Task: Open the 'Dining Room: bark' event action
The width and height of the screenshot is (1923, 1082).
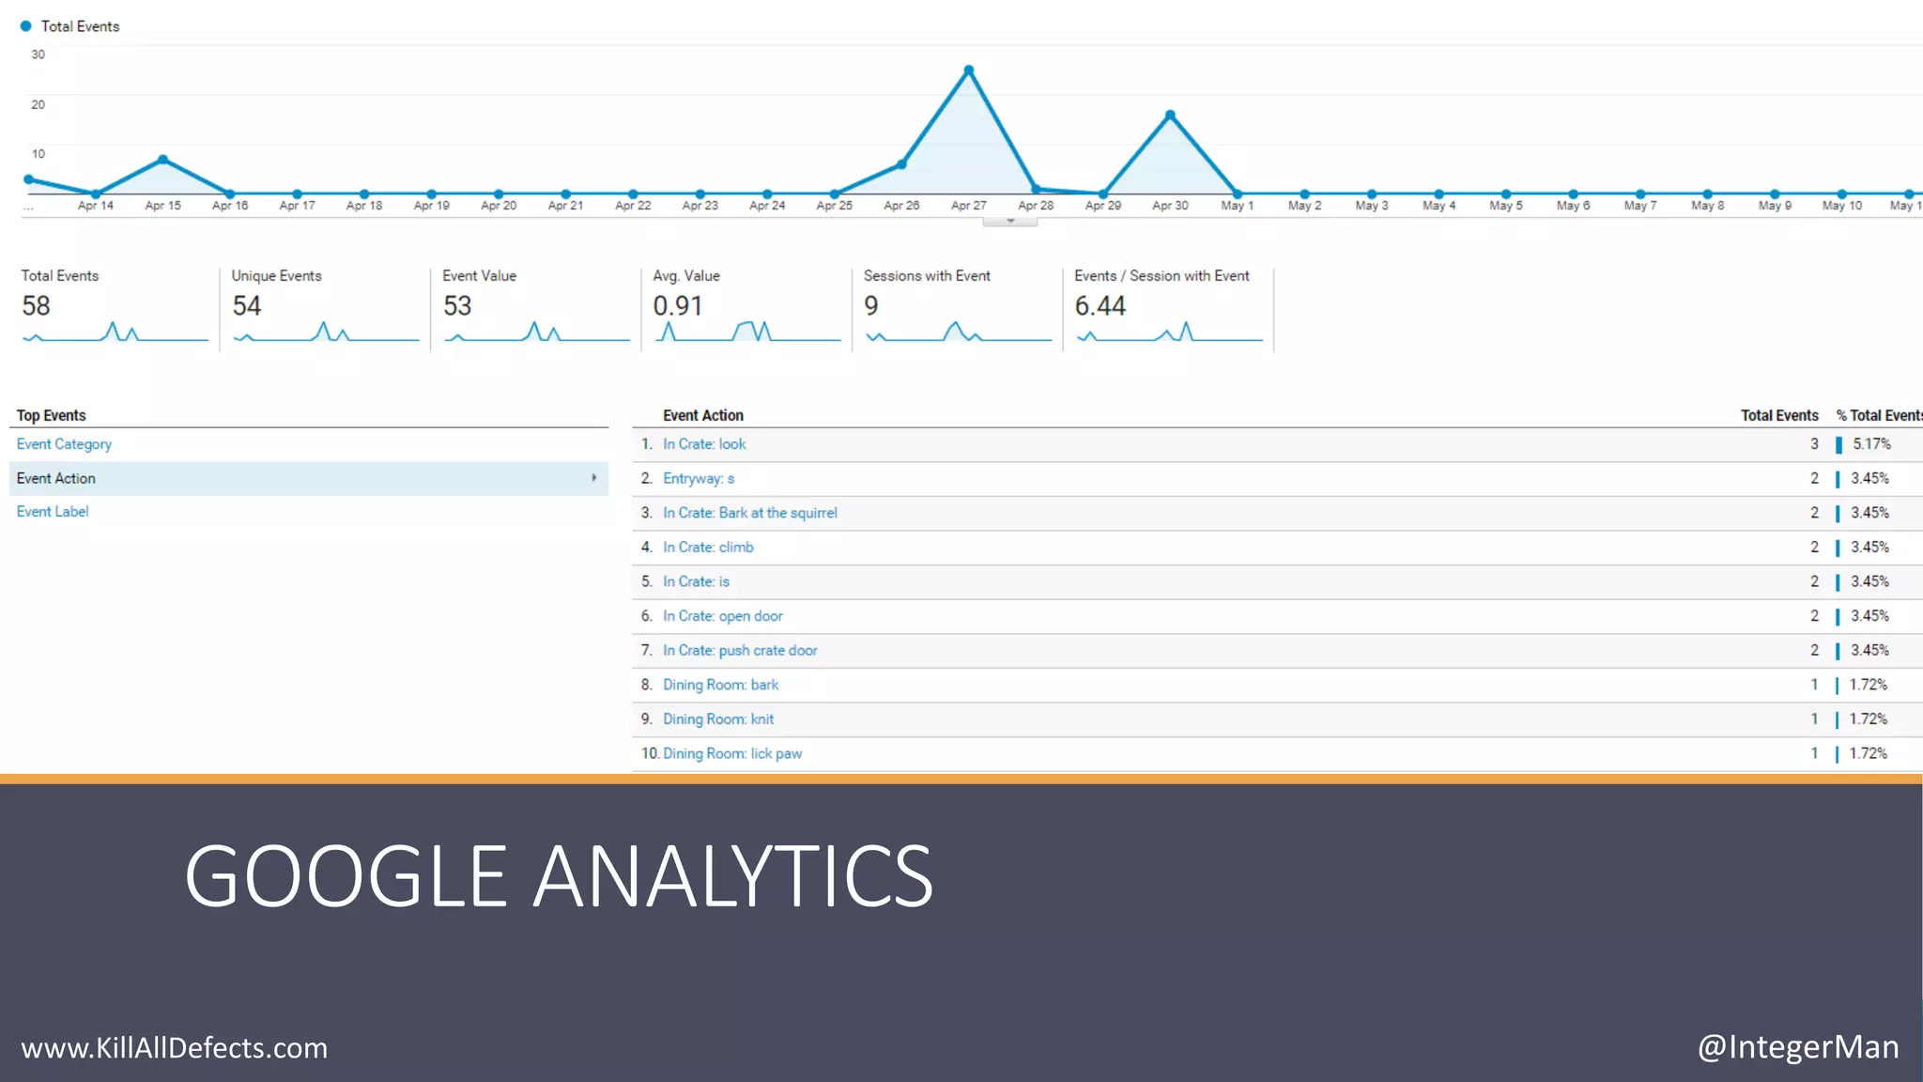Action: click(x=720, y=685)
